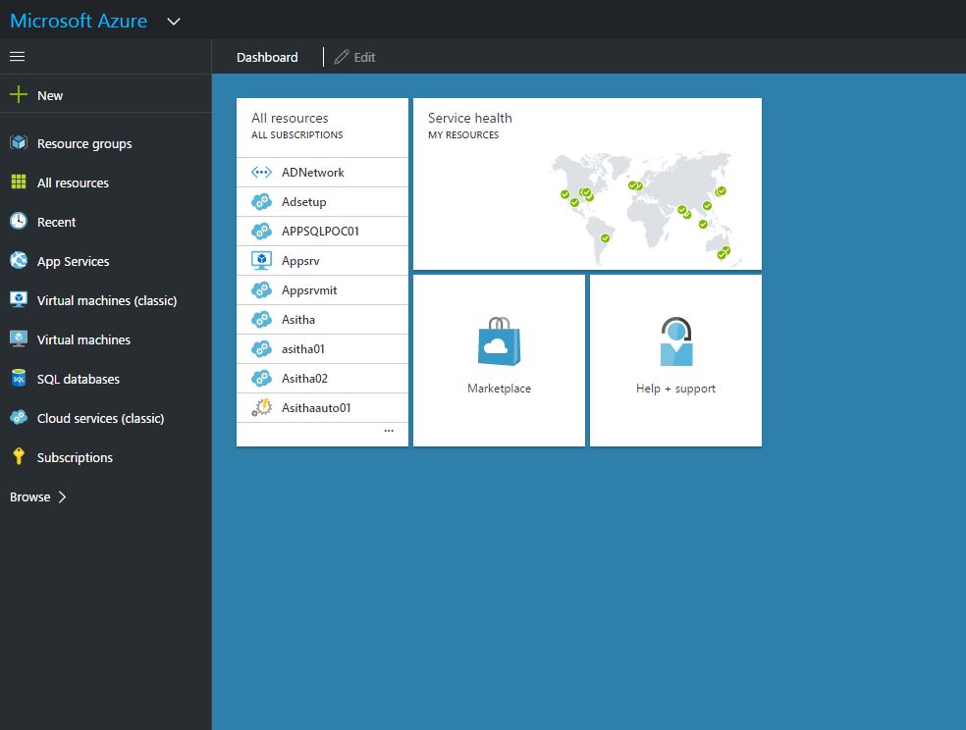Click the Asitha02 cloud icon
Screen dimensions: 966x730
(261, 379)
